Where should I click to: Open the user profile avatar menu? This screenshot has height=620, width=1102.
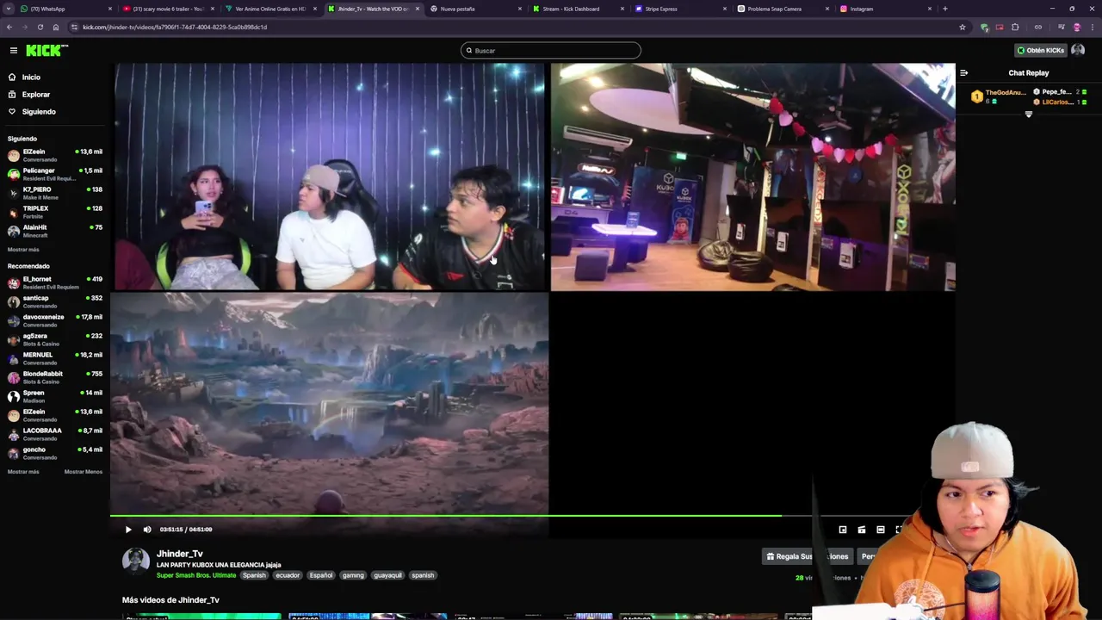[x=1078, y=50]
